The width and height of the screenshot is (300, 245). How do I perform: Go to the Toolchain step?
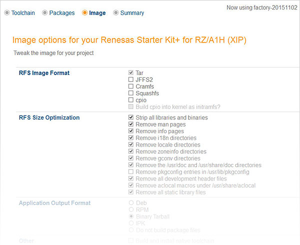(x=19, y=13)
